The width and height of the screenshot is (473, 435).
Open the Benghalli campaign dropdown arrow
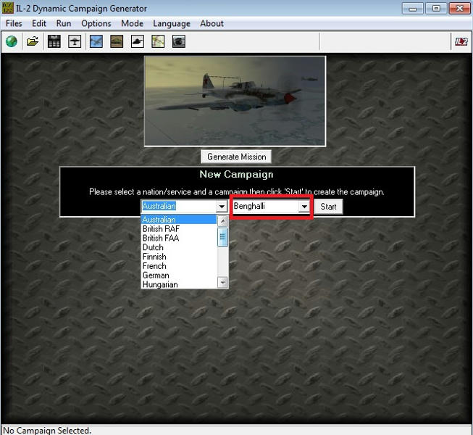pyautogui.click(x=304, y=207)
